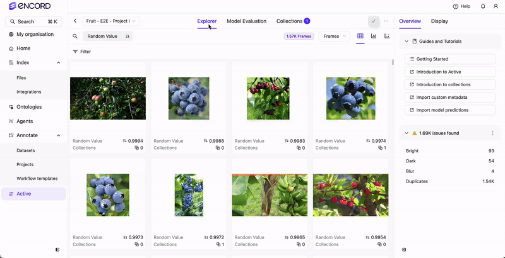Collapse the Index section chevron
The image size is (505, 258).
[59, 62]
